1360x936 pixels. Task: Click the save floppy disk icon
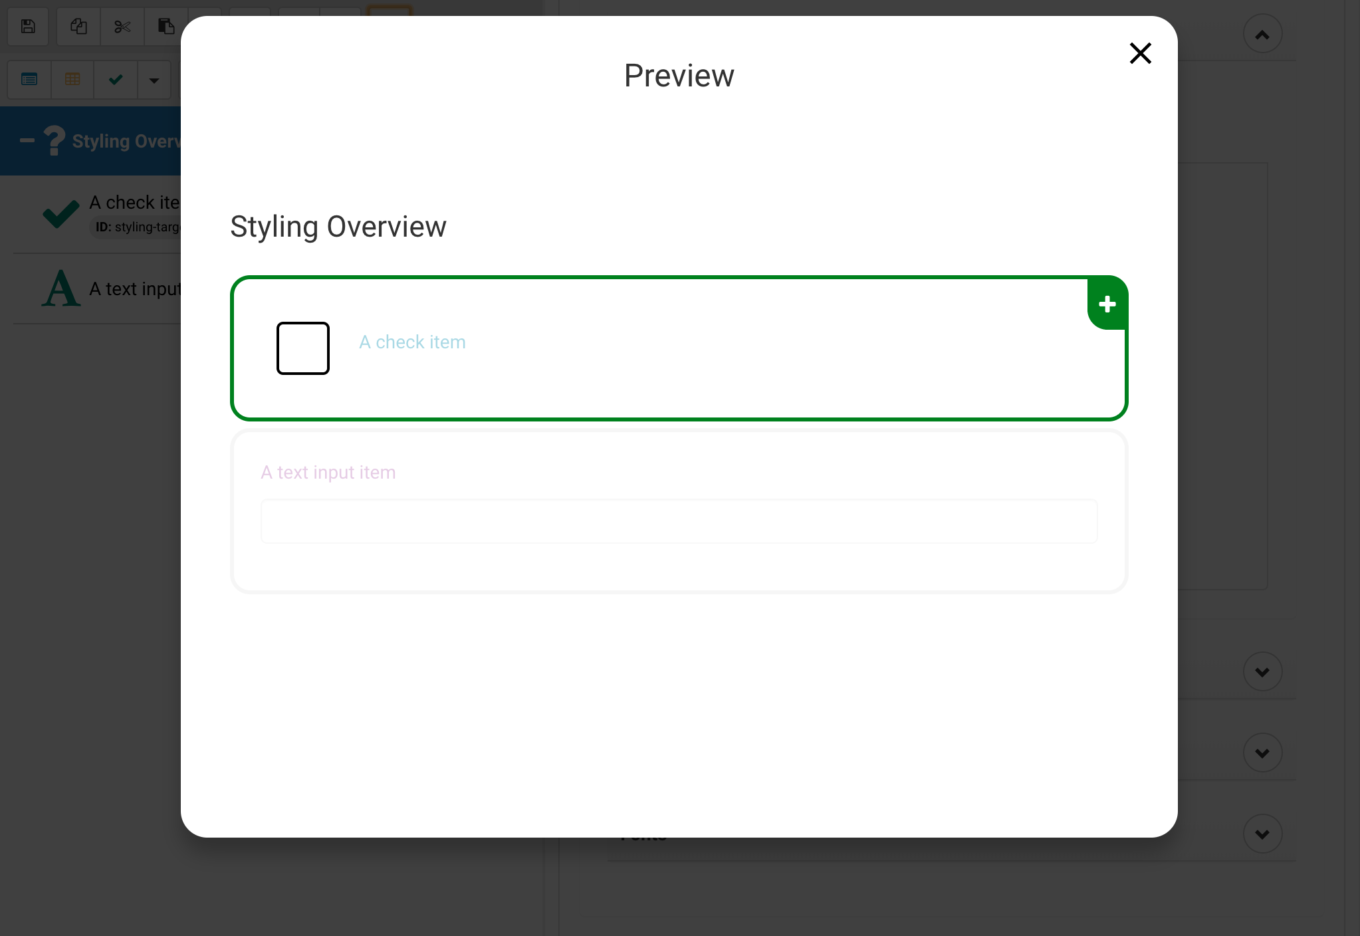pyautogui.click(x=28, y=27)
